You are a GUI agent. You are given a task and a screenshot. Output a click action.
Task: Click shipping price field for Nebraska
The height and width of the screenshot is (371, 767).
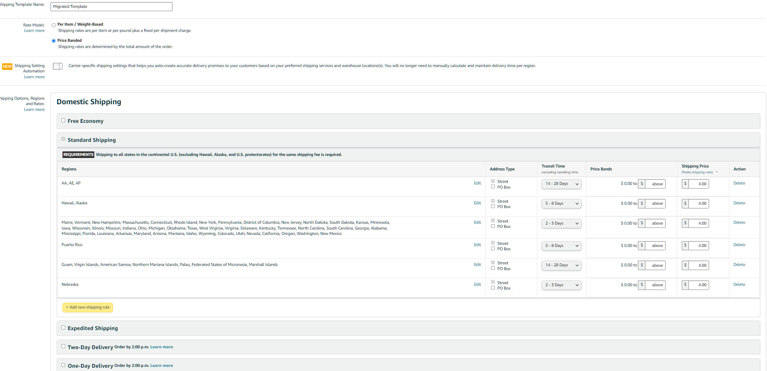[699, 285]
